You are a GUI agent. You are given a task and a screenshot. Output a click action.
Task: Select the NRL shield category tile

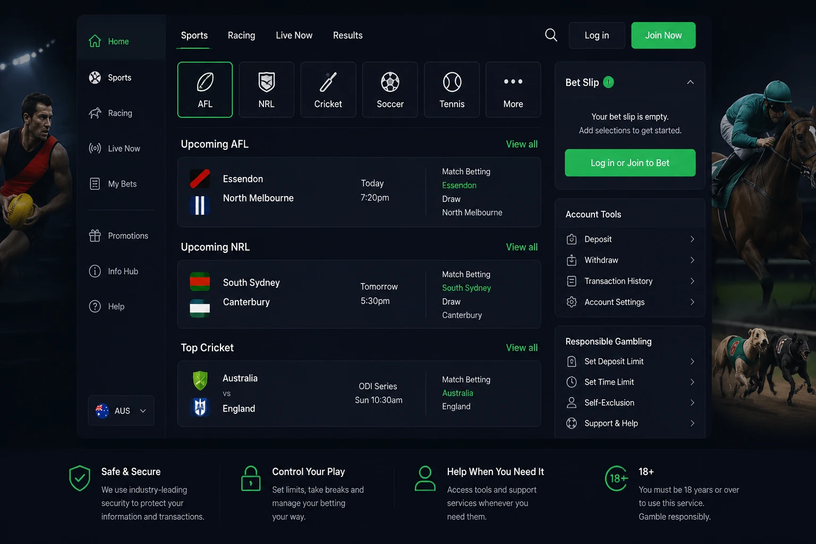pos(266,90)
